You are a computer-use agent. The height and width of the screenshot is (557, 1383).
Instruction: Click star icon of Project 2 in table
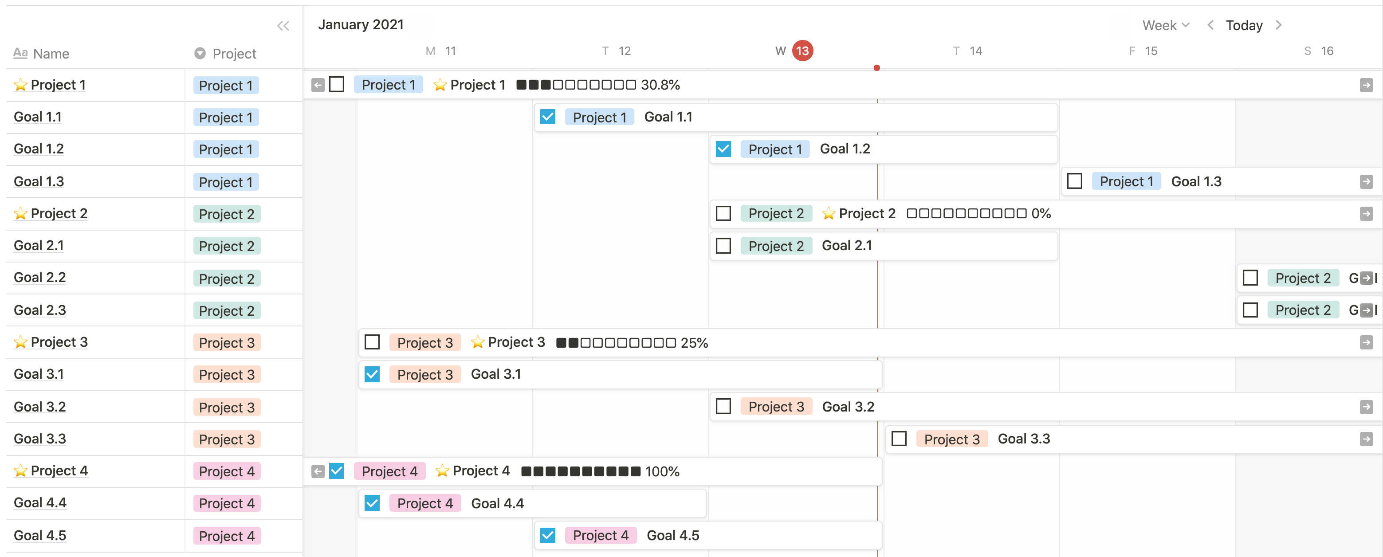(20, 214)
